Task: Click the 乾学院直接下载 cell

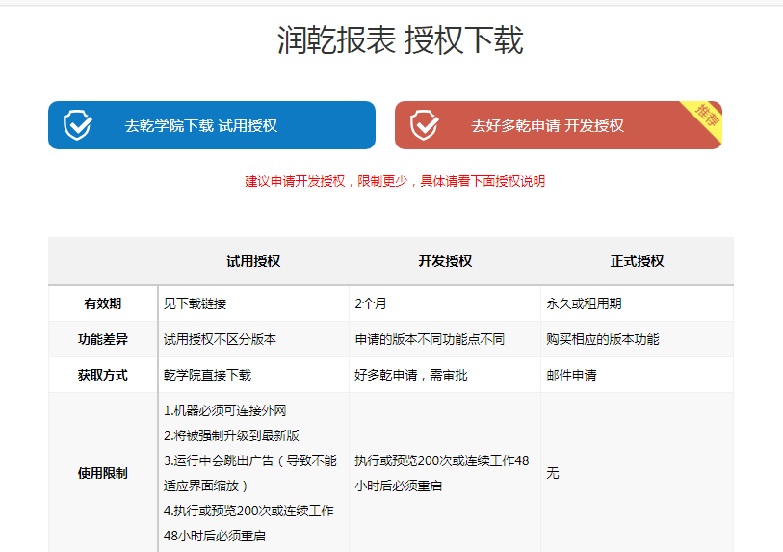Action: pyautogui.click(x=207, y=375)
